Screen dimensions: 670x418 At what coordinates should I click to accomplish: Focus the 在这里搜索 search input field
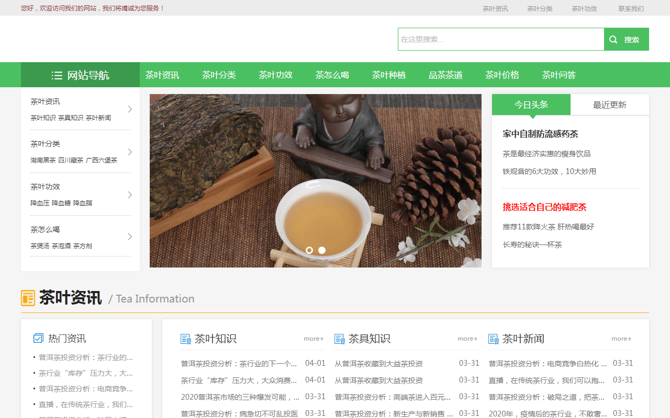(x=501, y=39)
